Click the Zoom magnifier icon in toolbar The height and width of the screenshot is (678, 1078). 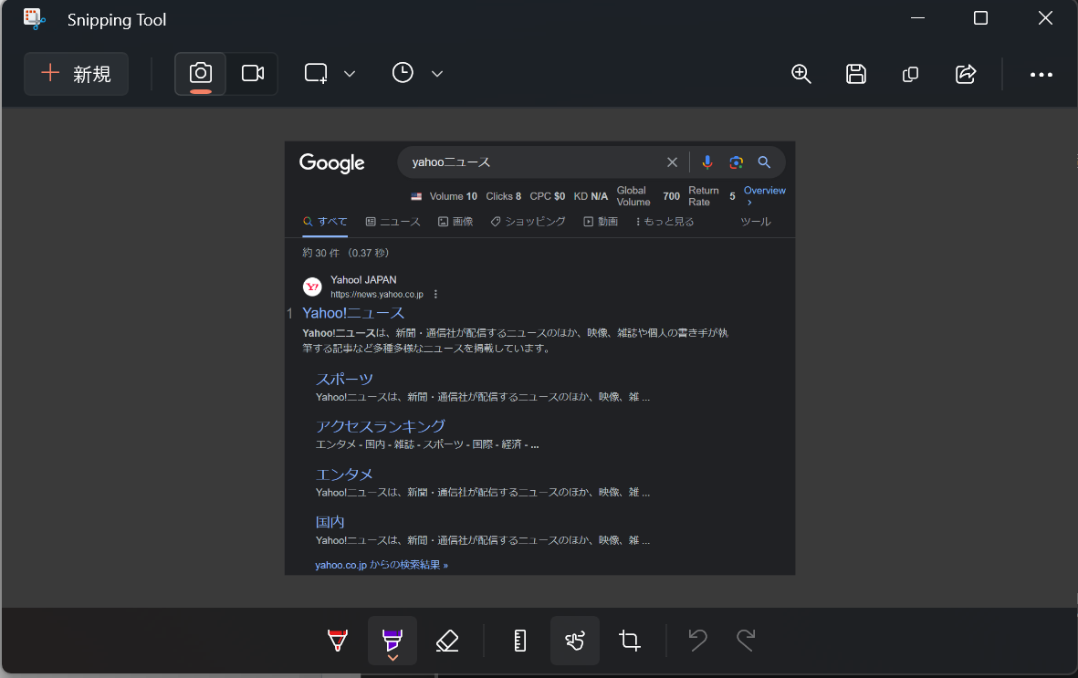tap(801, 74)
